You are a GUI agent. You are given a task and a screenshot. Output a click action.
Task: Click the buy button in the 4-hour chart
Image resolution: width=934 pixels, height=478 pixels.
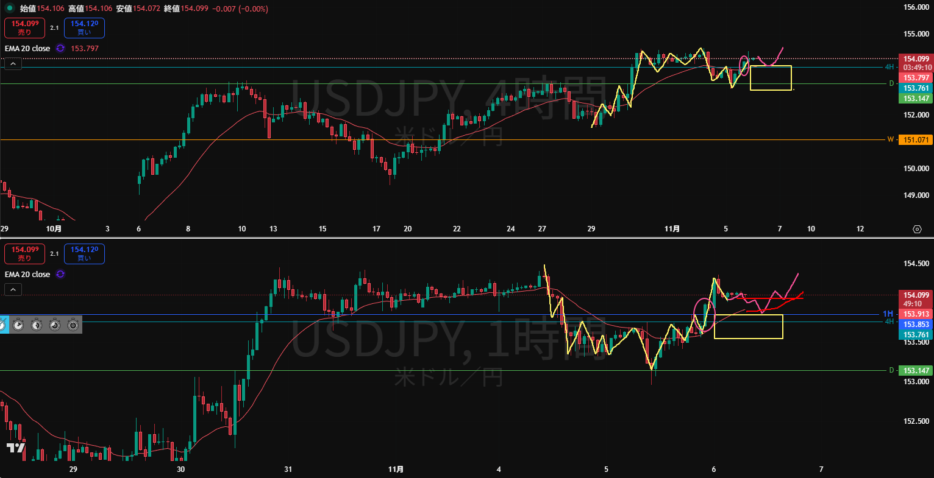84,27
